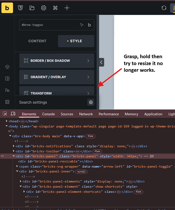Click the yellow Bricks logo icon
This screenshot has height=210, width=175.
click(7, 8)
